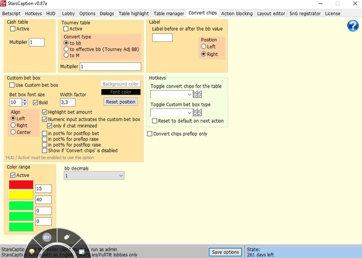Open the Table manager tab
362x258 pixels.
(x=169, y=13)
